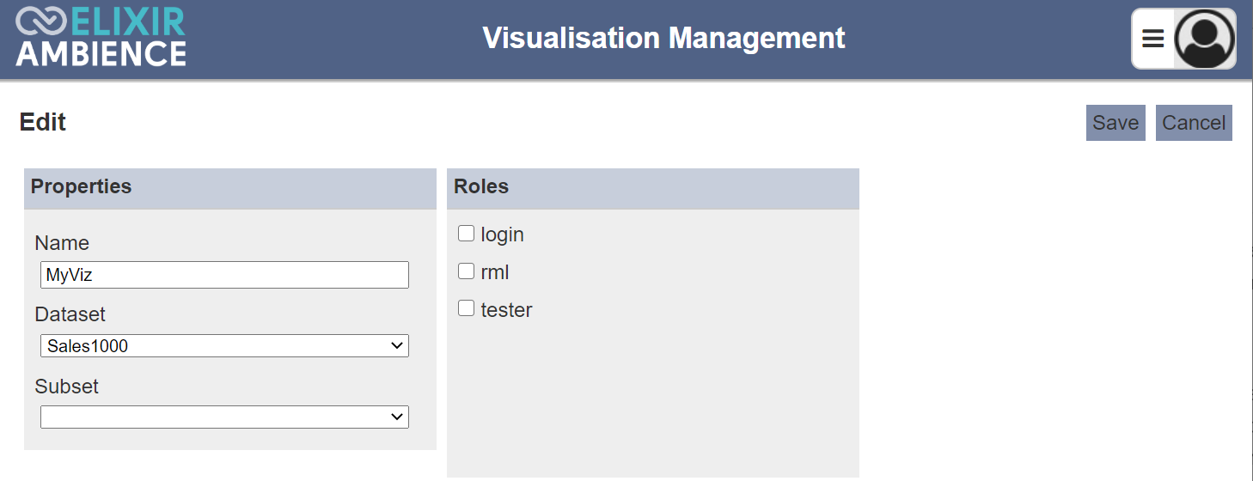Click the "tester" role label text

(x=507, y=310)
